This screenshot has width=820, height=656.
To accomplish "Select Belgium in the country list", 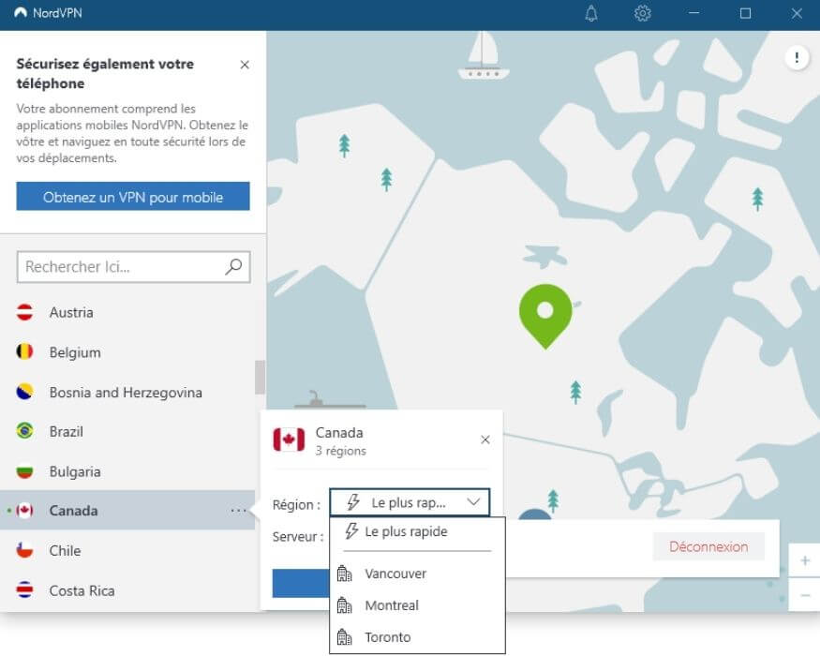I will 127,352.
